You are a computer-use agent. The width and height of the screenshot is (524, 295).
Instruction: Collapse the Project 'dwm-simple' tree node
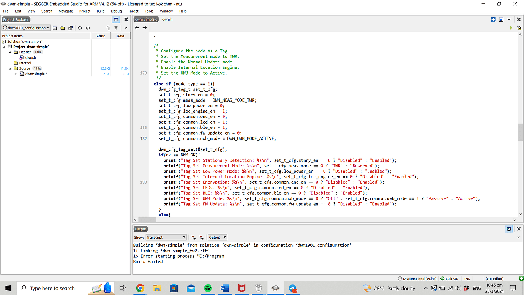pos(4,47)
